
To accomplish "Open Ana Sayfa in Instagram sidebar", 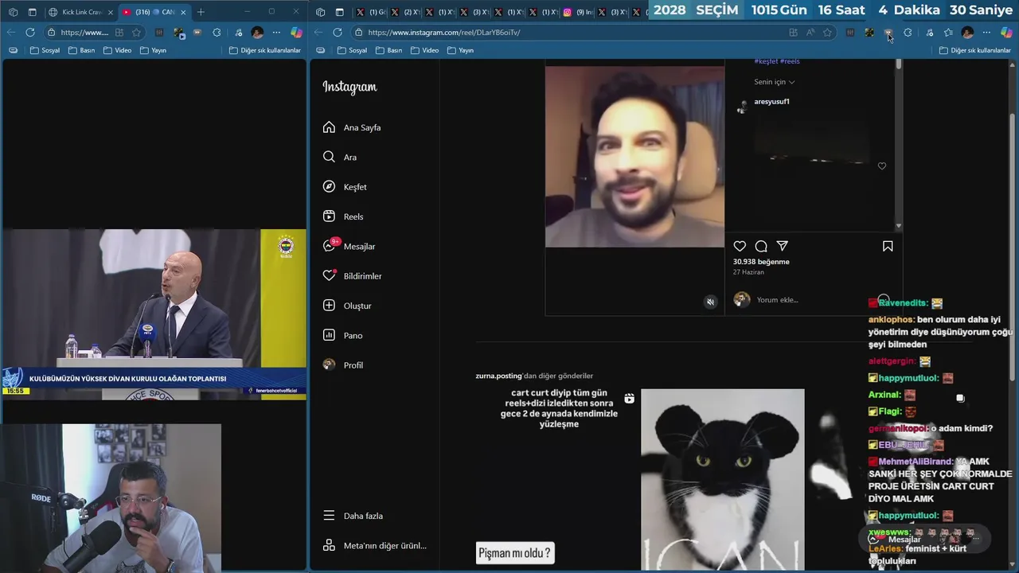I will coord(352,127).
